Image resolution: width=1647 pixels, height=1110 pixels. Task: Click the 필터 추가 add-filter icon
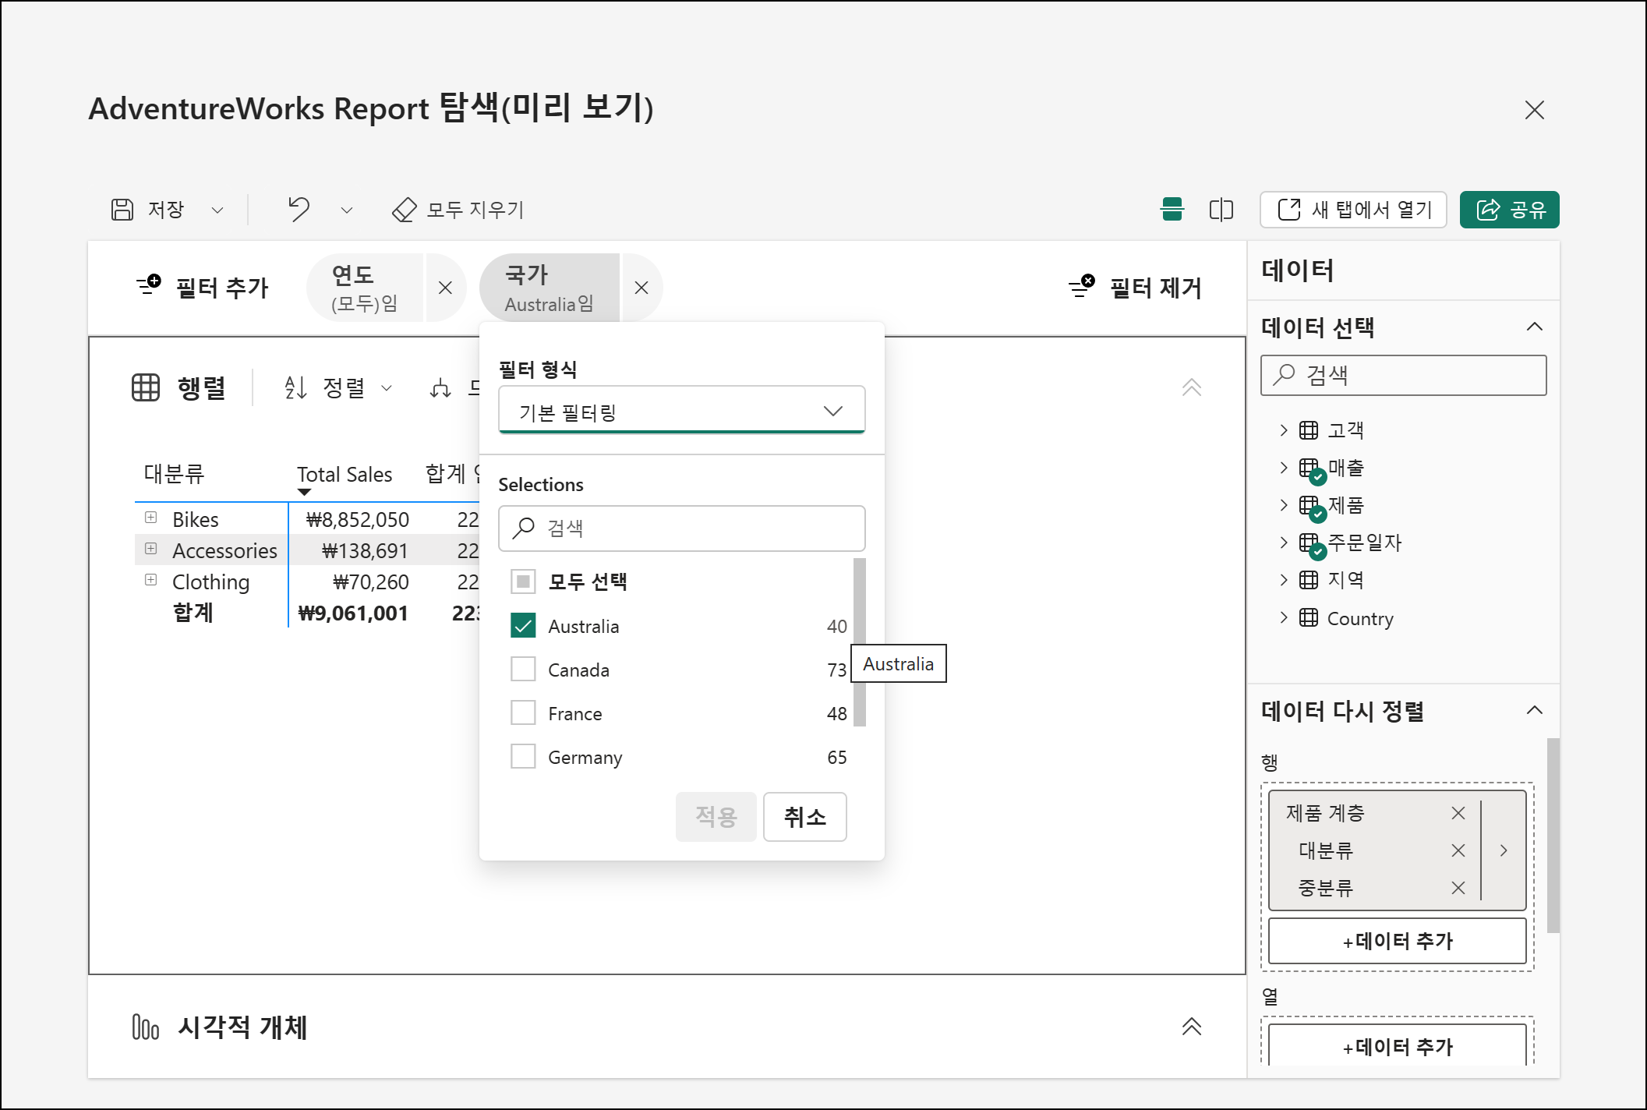pyautogui.click(x=149, y=286)
